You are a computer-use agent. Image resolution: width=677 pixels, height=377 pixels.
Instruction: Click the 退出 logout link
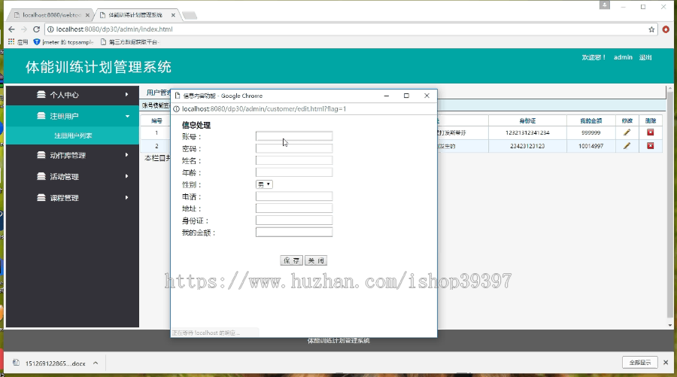(x=645, y=57)
